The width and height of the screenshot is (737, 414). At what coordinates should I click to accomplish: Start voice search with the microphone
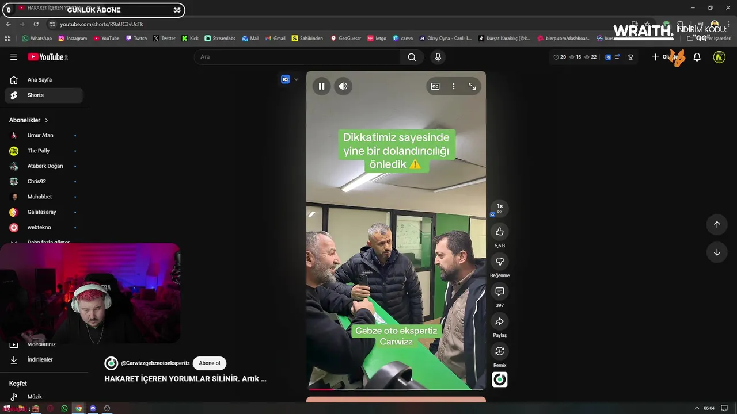coord(438,57)
